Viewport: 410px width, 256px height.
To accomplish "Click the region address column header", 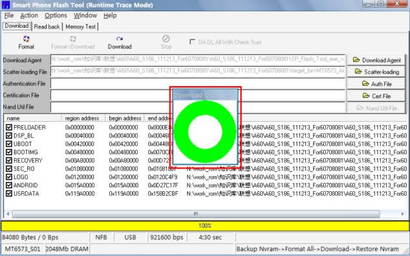I will tap(83, 118).
